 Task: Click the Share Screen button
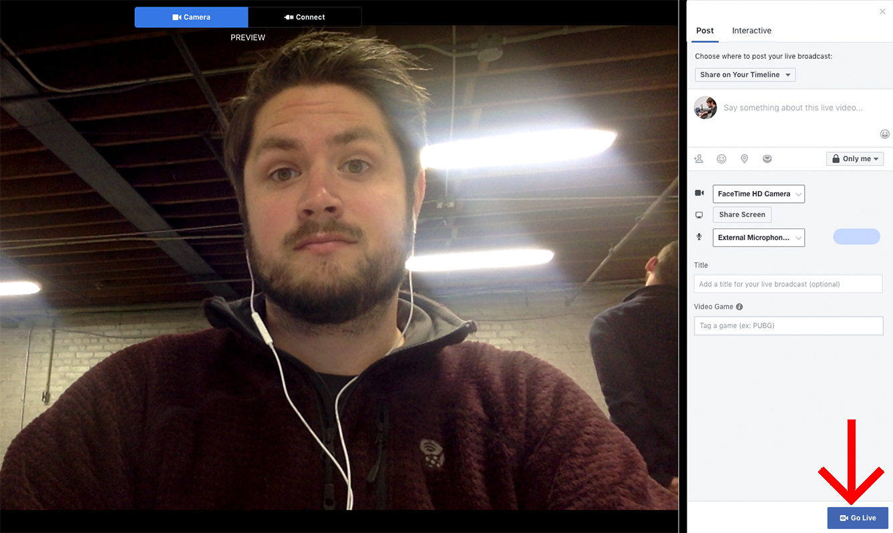coord(741,214)
